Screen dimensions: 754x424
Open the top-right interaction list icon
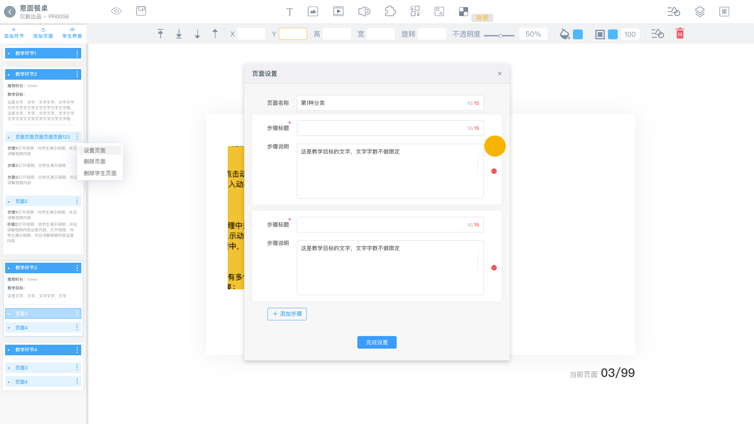673,11
